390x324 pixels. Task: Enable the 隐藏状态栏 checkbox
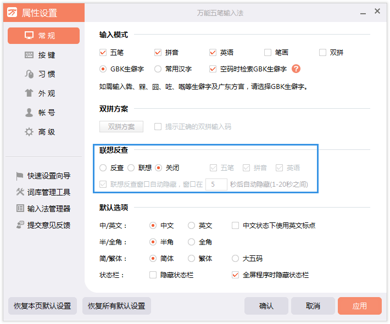[x=153, y=275]
